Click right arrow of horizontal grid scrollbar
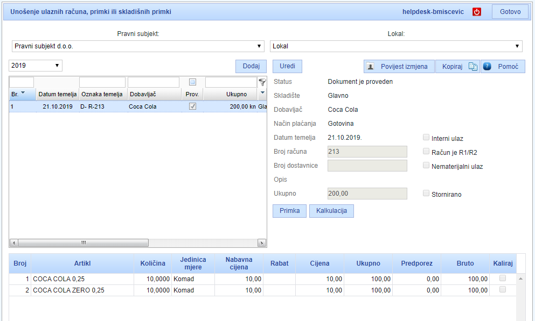 coord(262,243)
